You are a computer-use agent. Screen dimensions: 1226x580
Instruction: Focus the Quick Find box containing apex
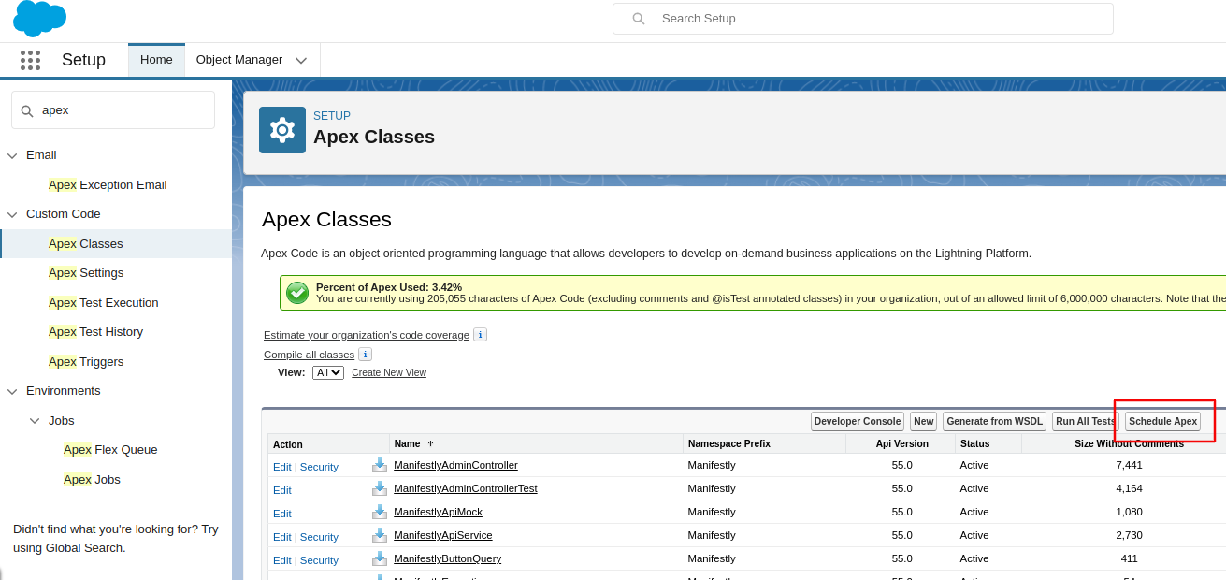[x=113, y=110]
